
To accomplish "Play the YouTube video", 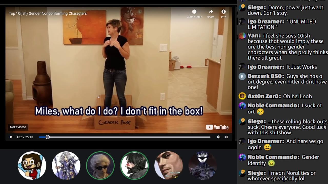I will 11,137.
